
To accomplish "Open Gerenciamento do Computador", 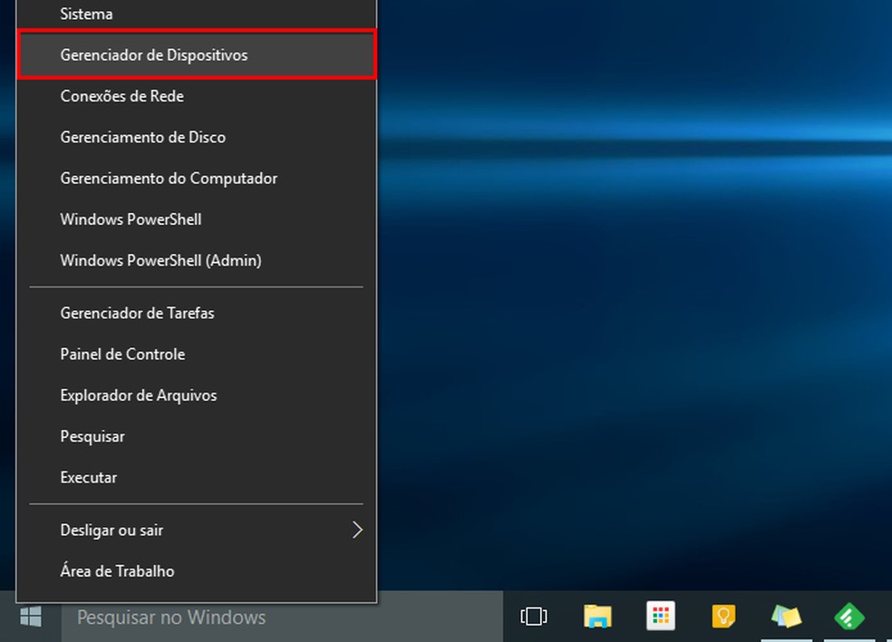I will click(x=169, y=179).
